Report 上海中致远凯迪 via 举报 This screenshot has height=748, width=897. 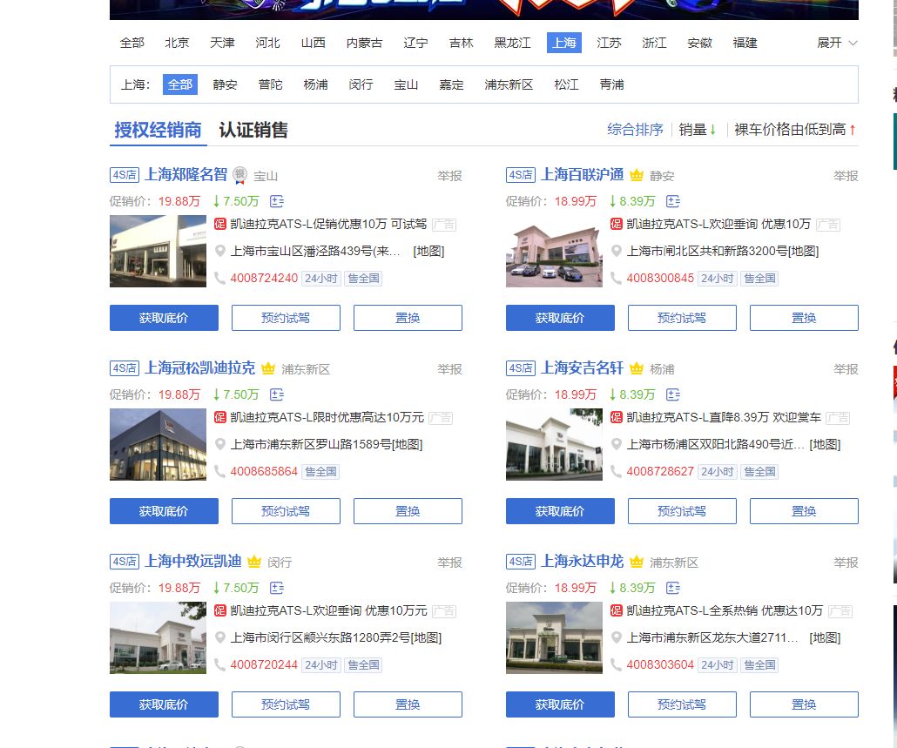tap(449, 563)
